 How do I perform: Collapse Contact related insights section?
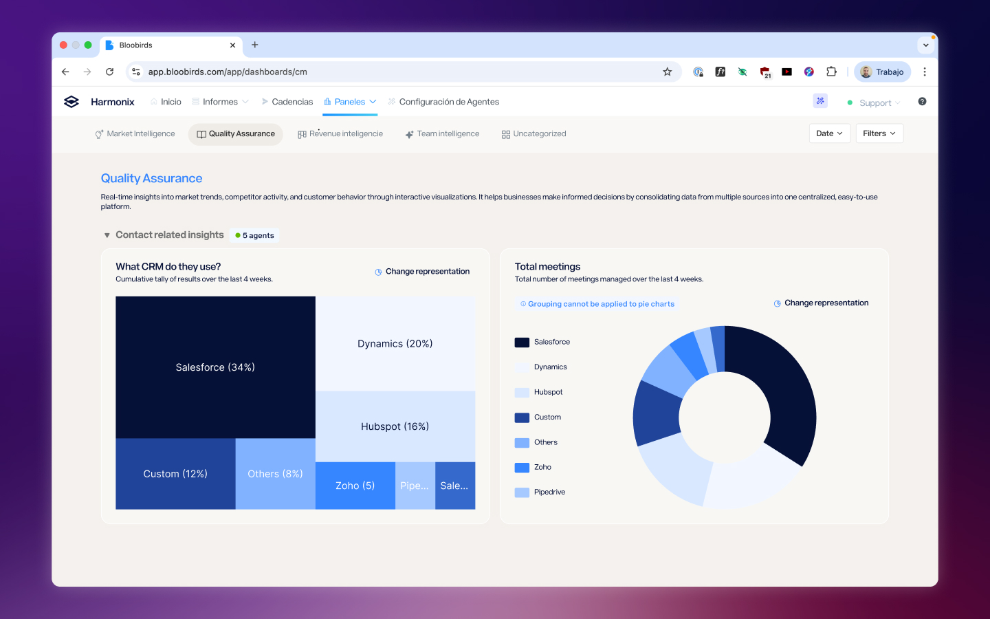tap(107, 235)
